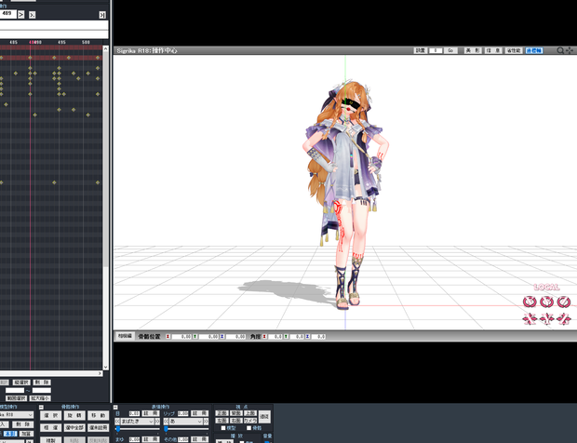
Task: Click the timeline's vertical scrollbar down arrow
Action: click(105, 367)
